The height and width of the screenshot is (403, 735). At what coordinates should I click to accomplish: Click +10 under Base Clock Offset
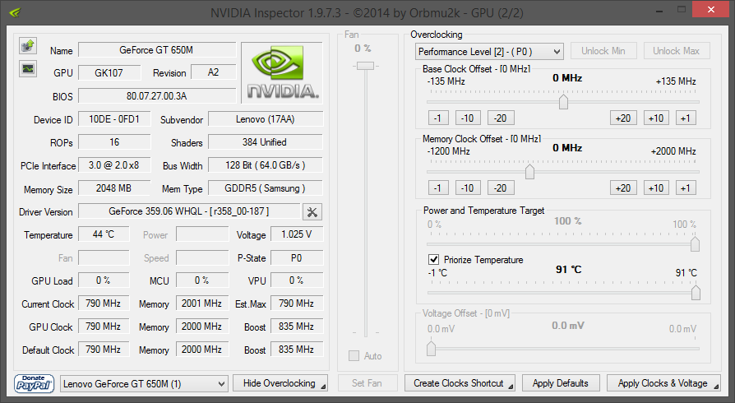(656, 118)
